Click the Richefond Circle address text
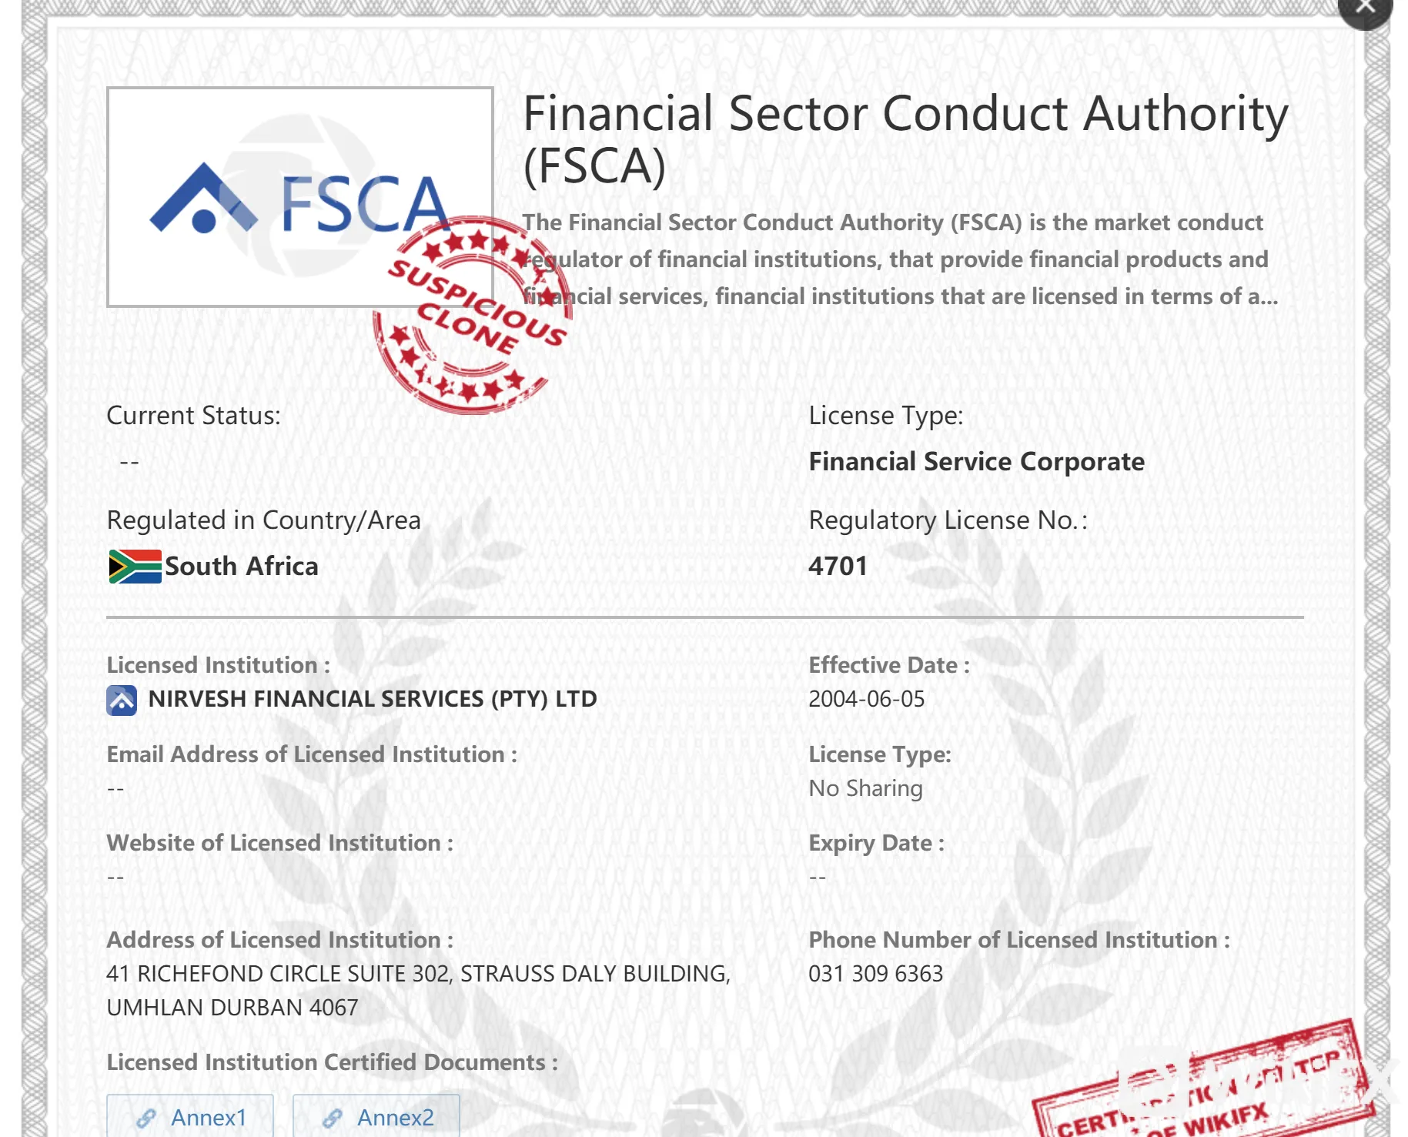Screen dimensions: 1408x1137 pos(418,991)
